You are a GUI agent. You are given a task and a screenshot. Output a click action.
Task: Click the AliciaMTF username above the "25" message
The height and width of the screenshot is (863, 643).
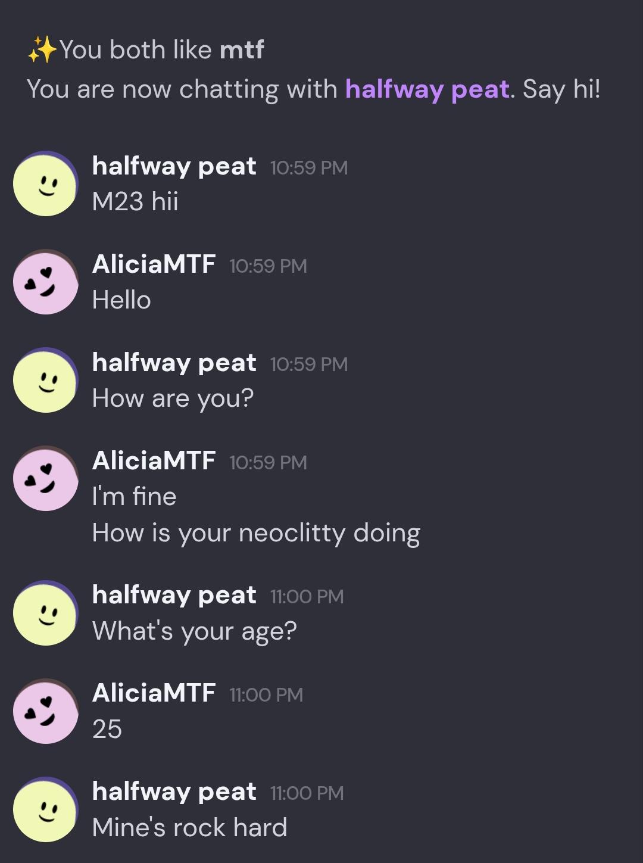[154, 693]
